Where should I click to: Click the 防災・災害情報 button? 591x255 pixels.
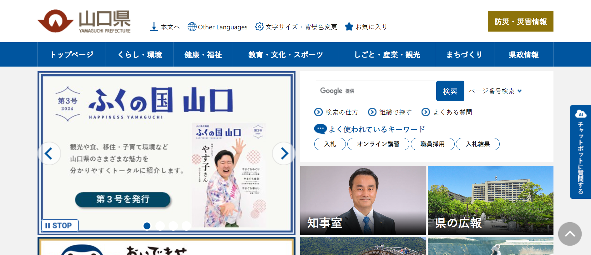click(x=521, y=21)
